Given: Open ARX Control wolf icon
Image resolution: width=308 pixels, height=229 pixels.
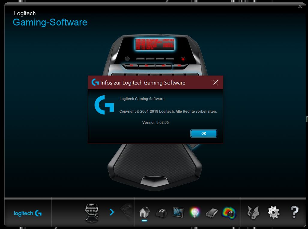Looking at the screenshot, I should point(253,213).
